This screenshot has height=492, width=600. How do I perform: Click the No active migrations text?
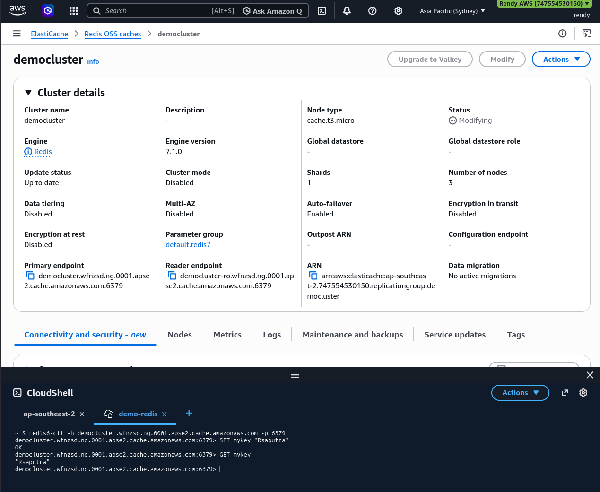click(482, 276)
